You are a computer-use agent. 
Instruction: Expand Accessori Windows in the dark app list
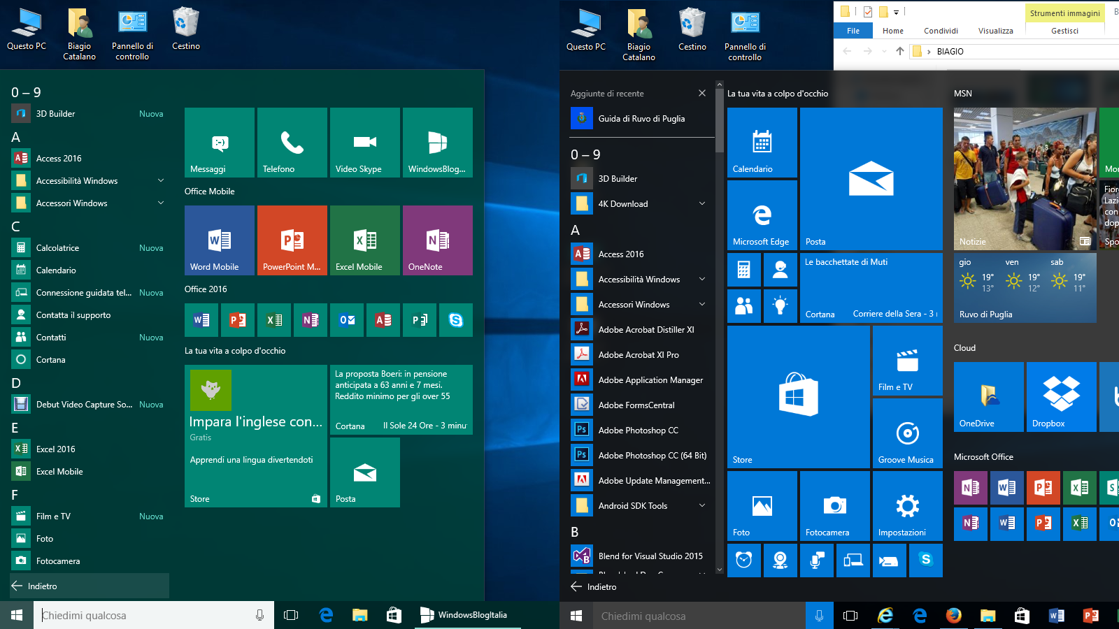click(702, 305)
